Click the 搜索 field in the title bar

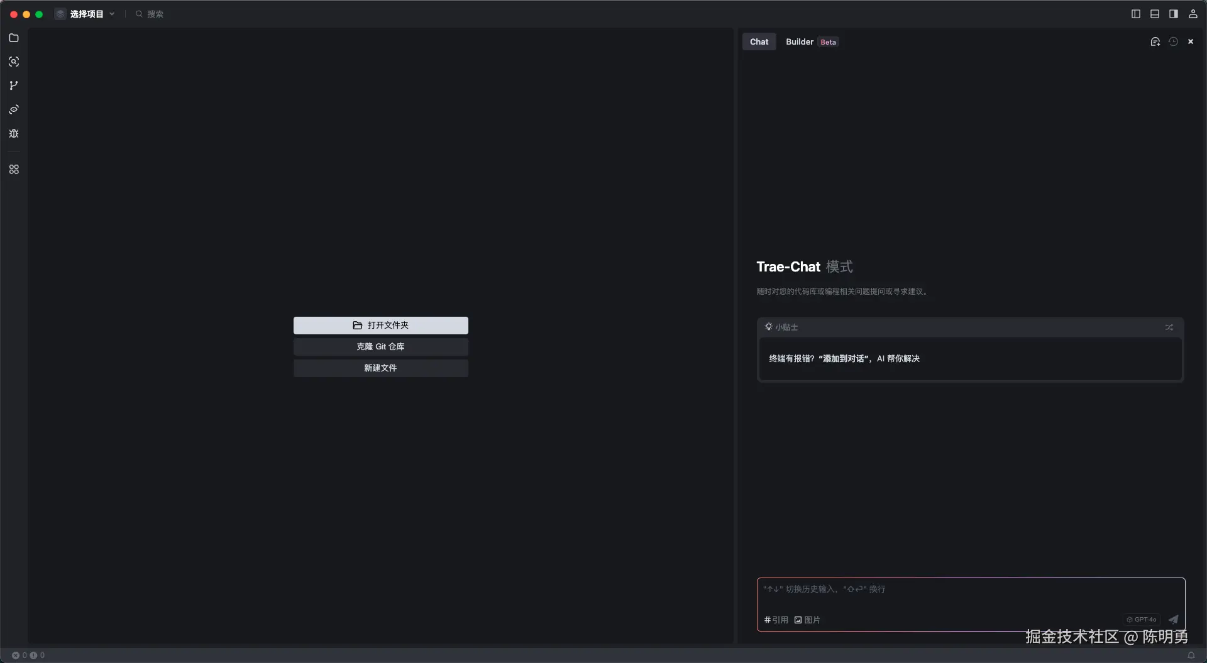click(150, 14)
